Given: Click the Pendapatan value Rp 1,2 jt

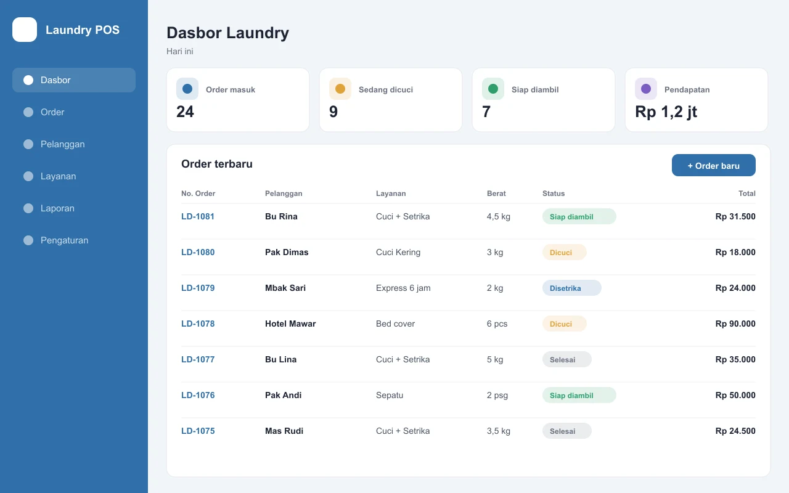Looking at the screenshot, I should click(666, 112).
